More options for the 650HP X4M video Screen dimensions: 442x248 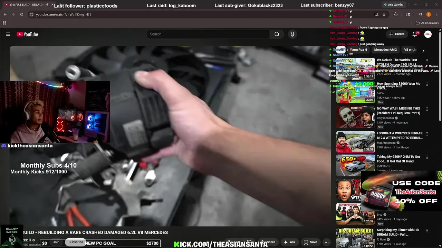click(427, 157)
